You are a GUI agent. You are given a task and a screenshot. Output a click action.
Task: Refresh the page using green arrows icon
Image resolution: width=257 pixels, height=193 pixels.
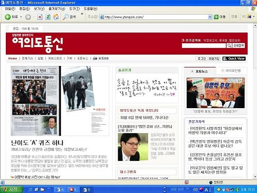pyautogui.click(x=48, y=17)
